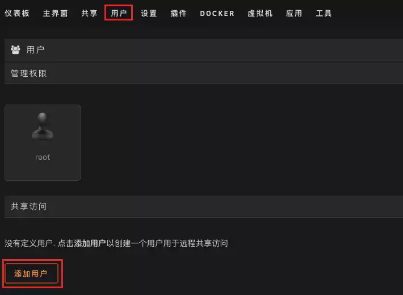Go to the 设置 settings tab
The image size is (403, 295).
(149, 13)
